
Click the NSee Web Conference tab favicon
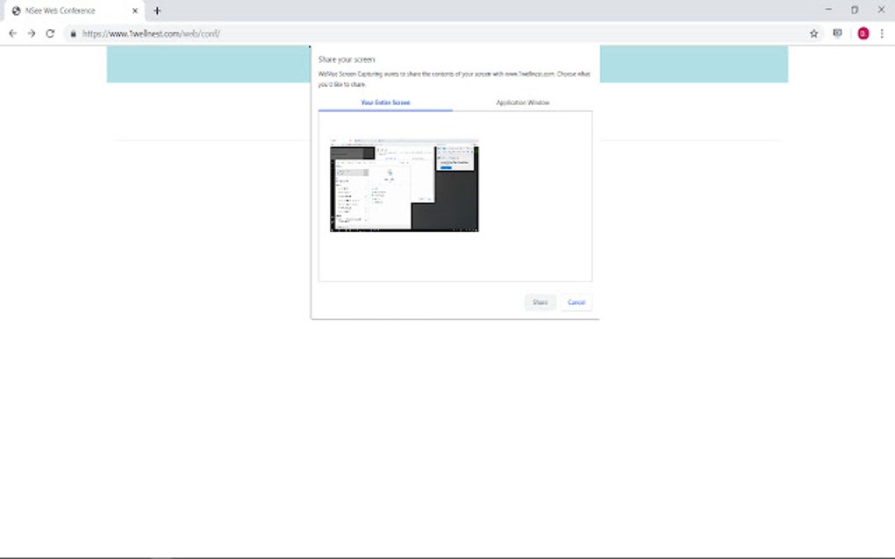point(16,11)
